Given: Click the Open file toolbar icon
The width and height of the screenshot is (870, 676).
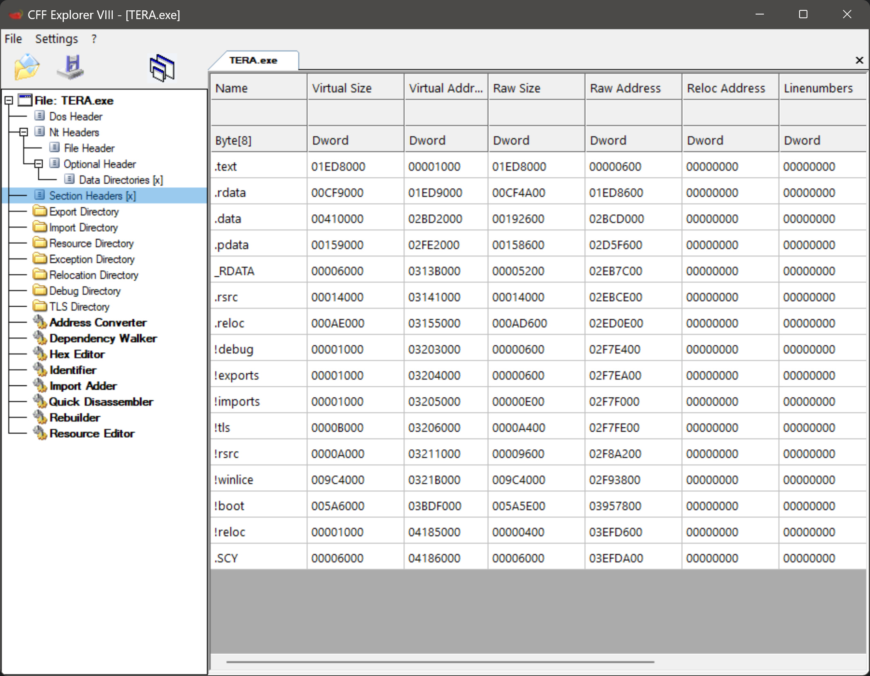Looking at the screenshot, I should click(x=27, y=67).
